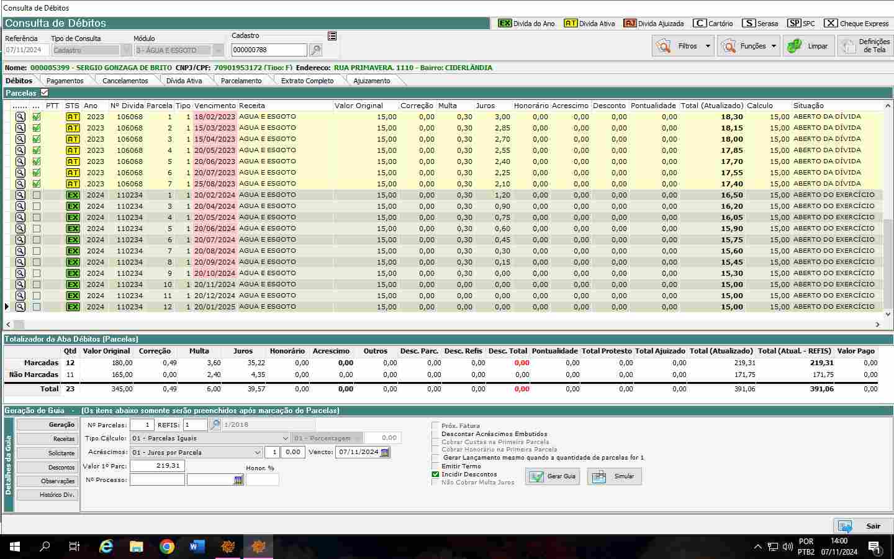The height and width of the screenshot is (559, 894).
Task: Check the box for 2024 parcela 1 row
Action: click(37, 195)
